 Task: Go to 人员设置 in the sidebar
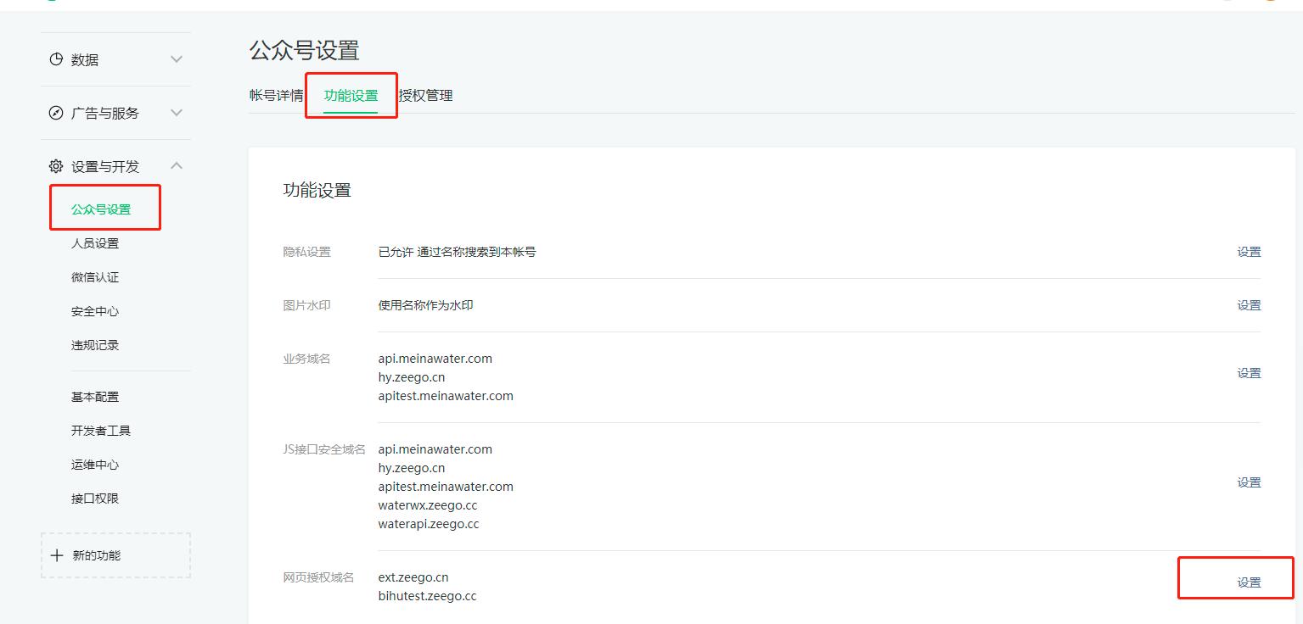(95, 243)
